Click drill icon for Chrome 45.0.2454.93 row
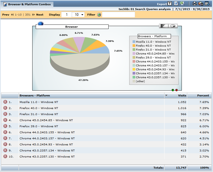This screenshot has height=172, width=213. [5, 144]
